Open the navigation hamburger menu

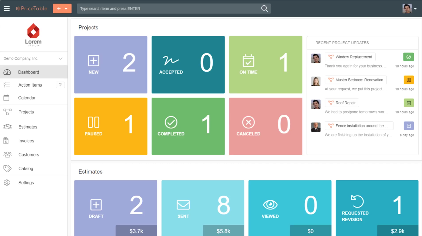[7, 8]
